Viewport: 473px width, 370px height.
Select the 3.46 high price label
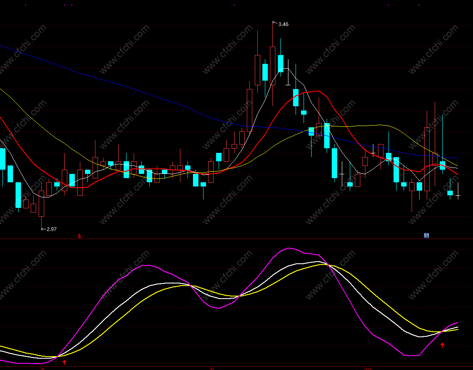[283, 24]
